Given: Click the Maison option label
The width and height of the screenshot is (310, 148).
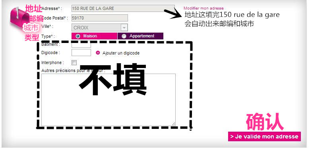Looking at the screenshot, I should [90, 36].
